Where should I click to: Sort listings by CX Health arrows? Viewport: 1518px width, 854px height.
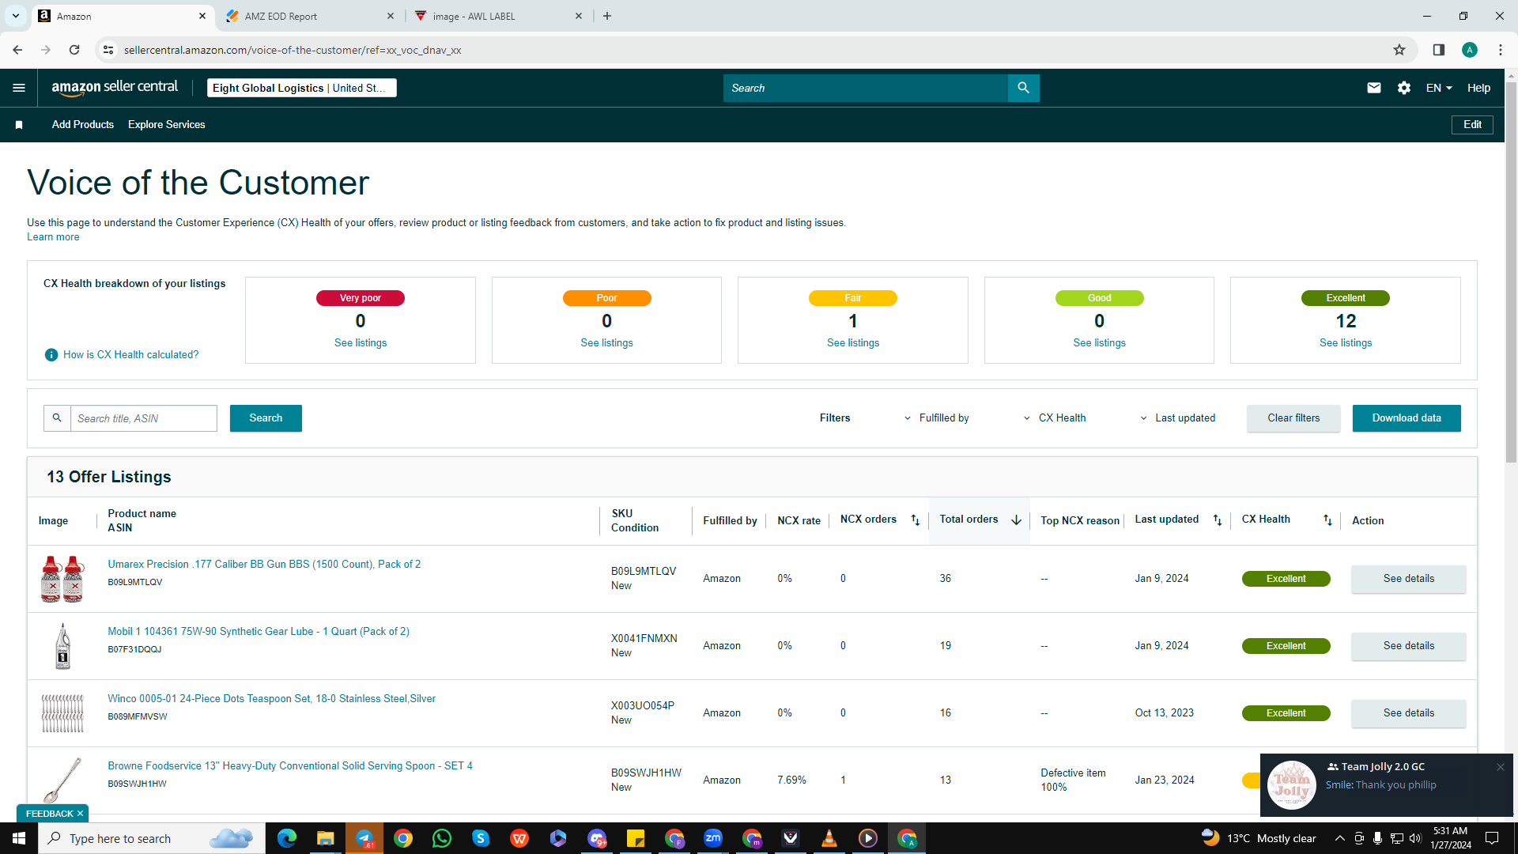[x=1327, y=520]
